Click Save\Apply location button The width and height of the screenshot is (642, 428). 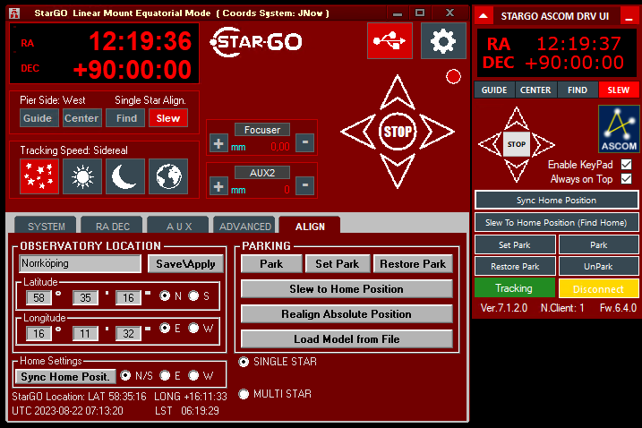coord(185,264)
